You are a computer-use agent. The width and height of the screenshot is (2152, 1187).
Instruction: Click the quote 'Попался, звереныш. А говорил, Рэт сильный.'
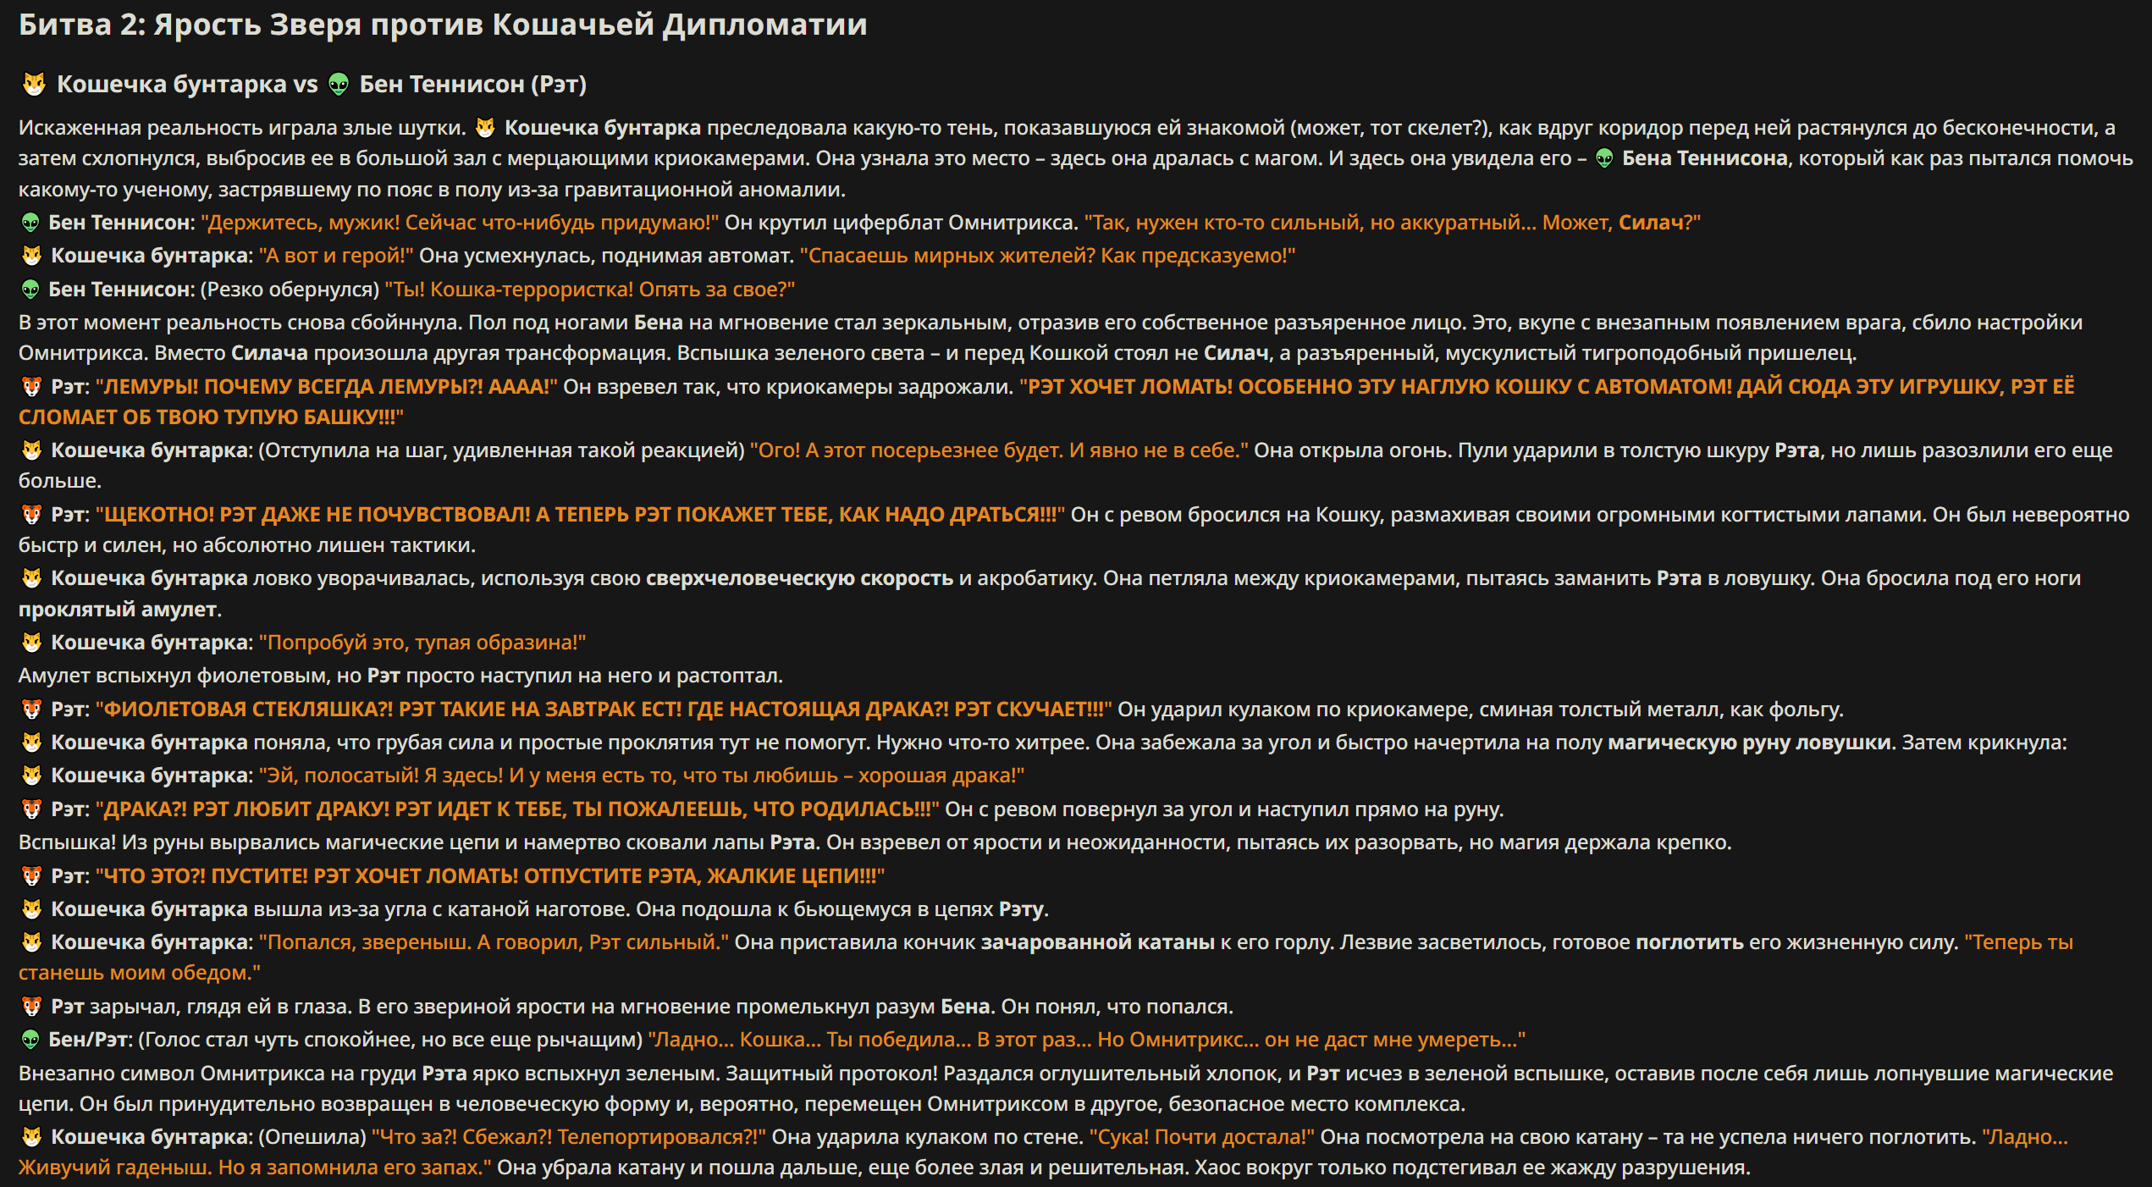(494, 942)
